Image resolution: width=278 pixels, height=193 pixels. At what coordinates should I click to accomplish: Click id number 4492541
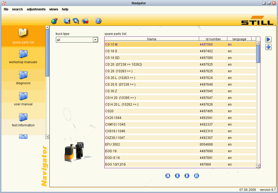(x=206, y=118)
